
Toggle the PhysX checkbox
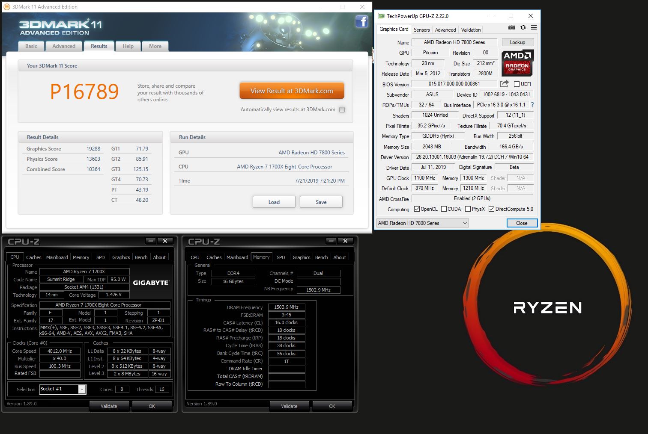(468, 209)
